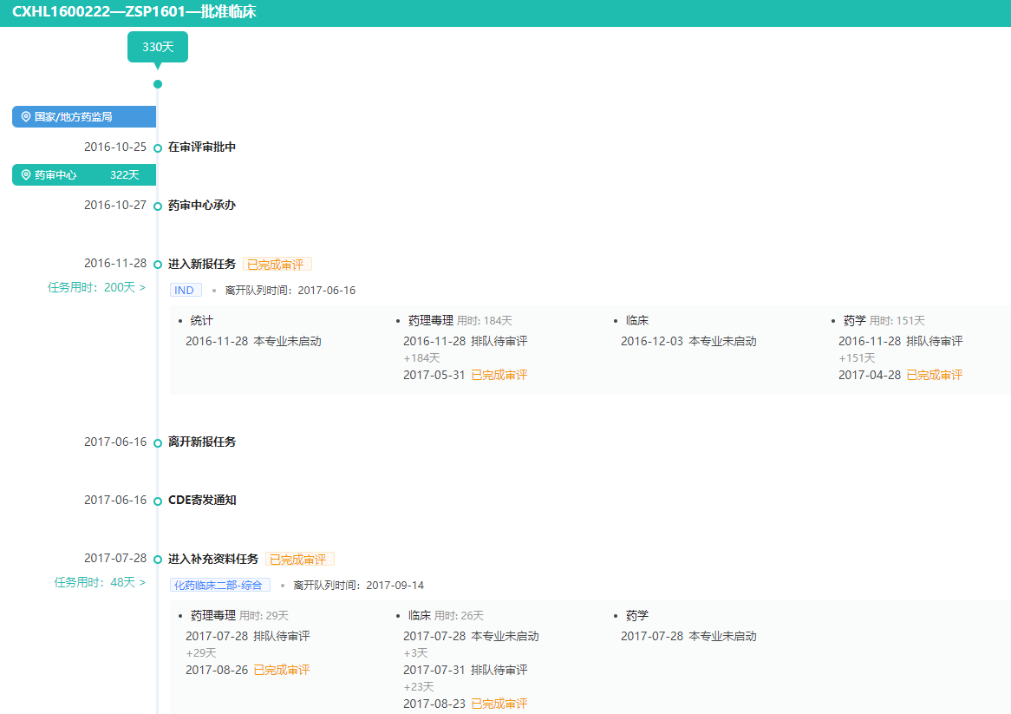
Task: Select timeline node for 药审中心承办
Action: [158, 206]
